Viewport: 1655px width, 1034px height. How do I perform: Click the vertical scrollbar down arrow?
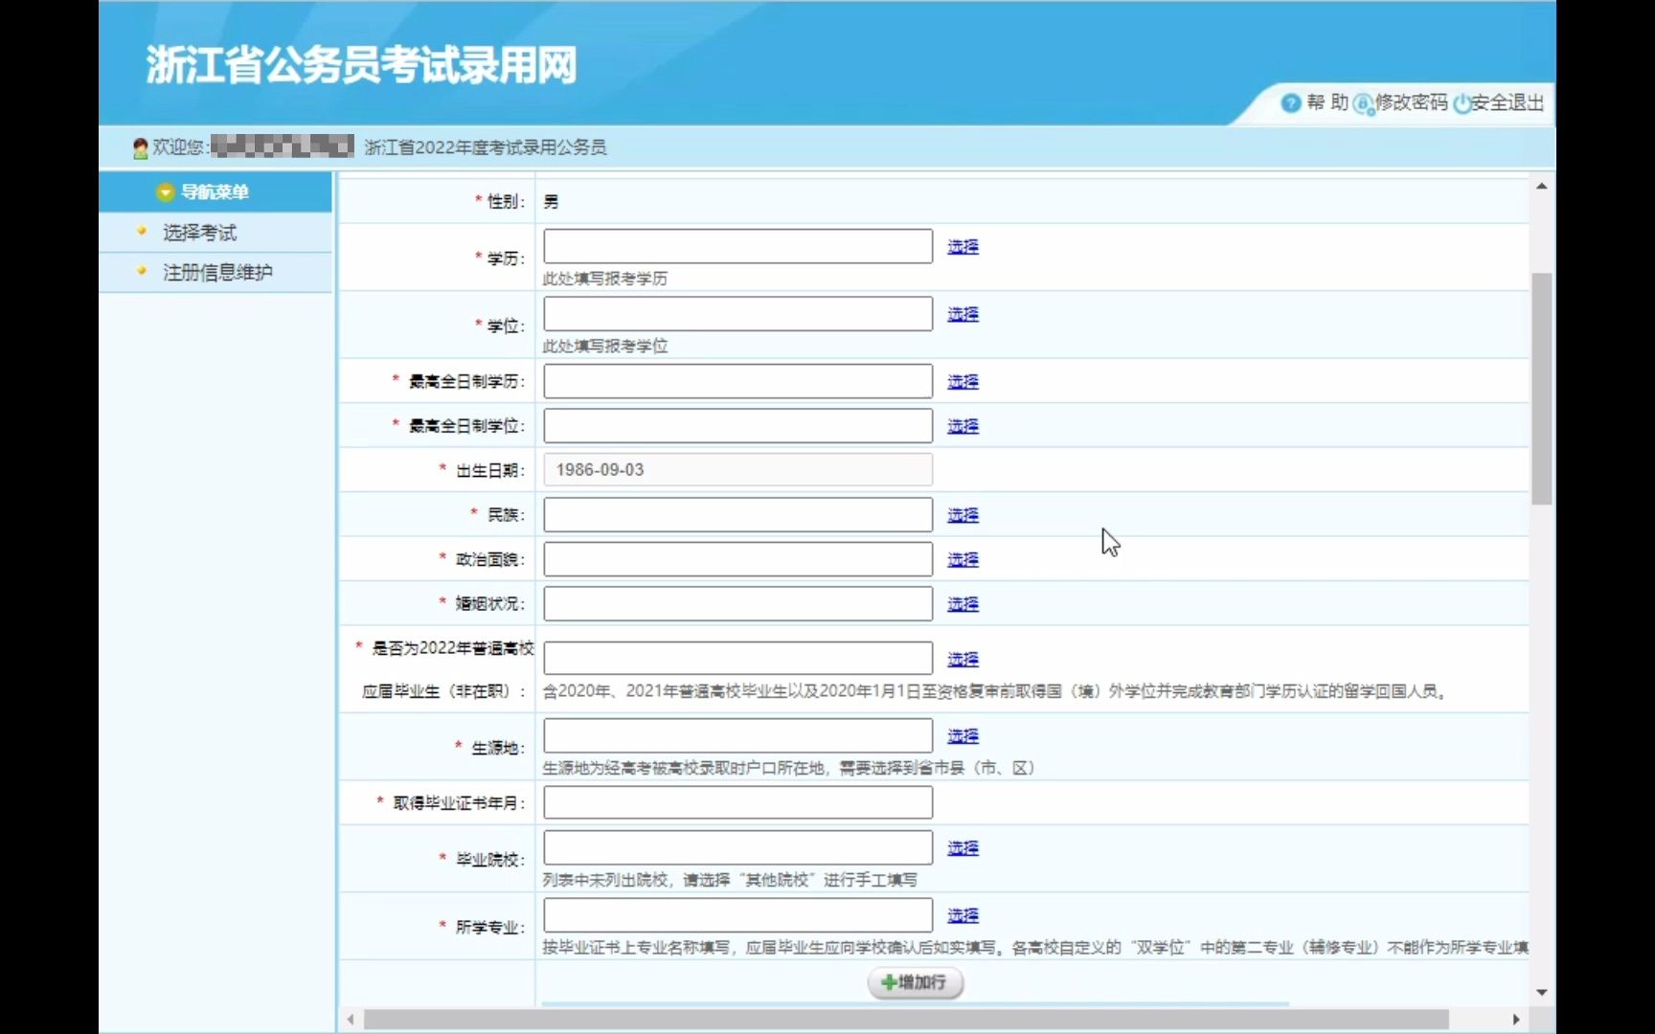click(1541, 992)
